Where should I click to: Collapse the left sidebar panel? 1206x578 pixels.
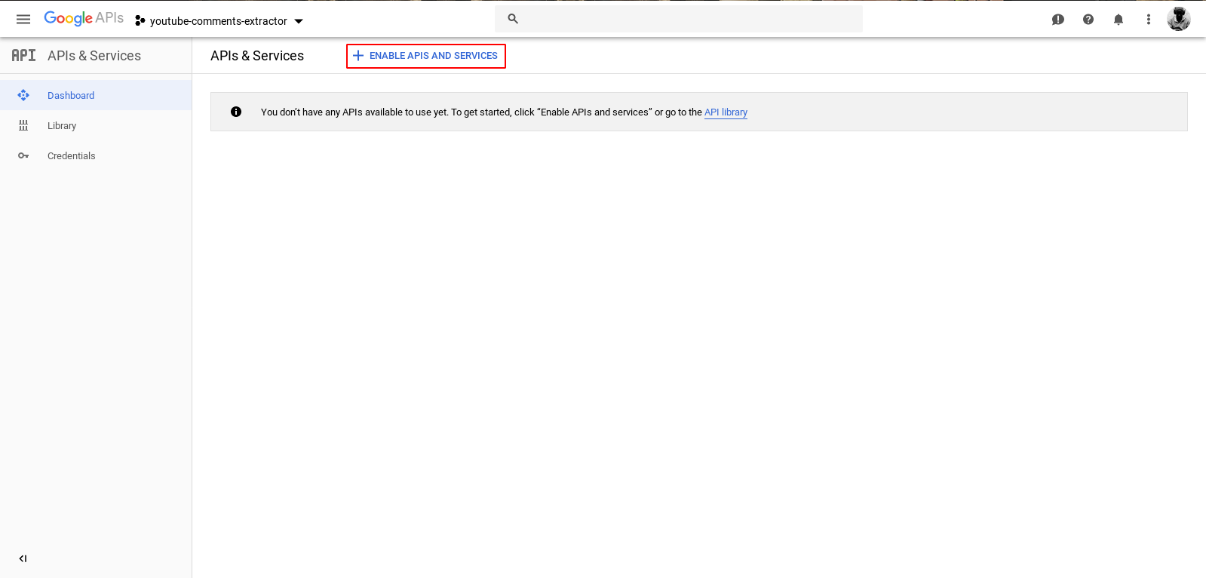click(x=23, y=558)
